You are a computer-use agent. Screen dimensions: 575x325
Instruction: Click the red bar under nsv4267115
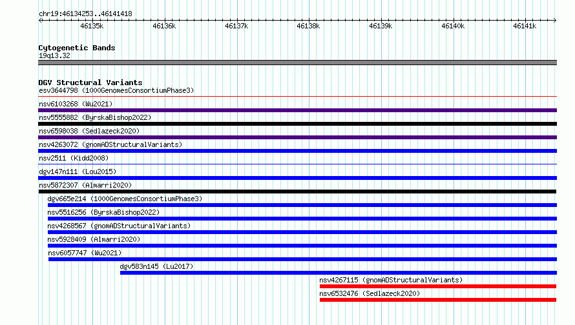point(438,286)
